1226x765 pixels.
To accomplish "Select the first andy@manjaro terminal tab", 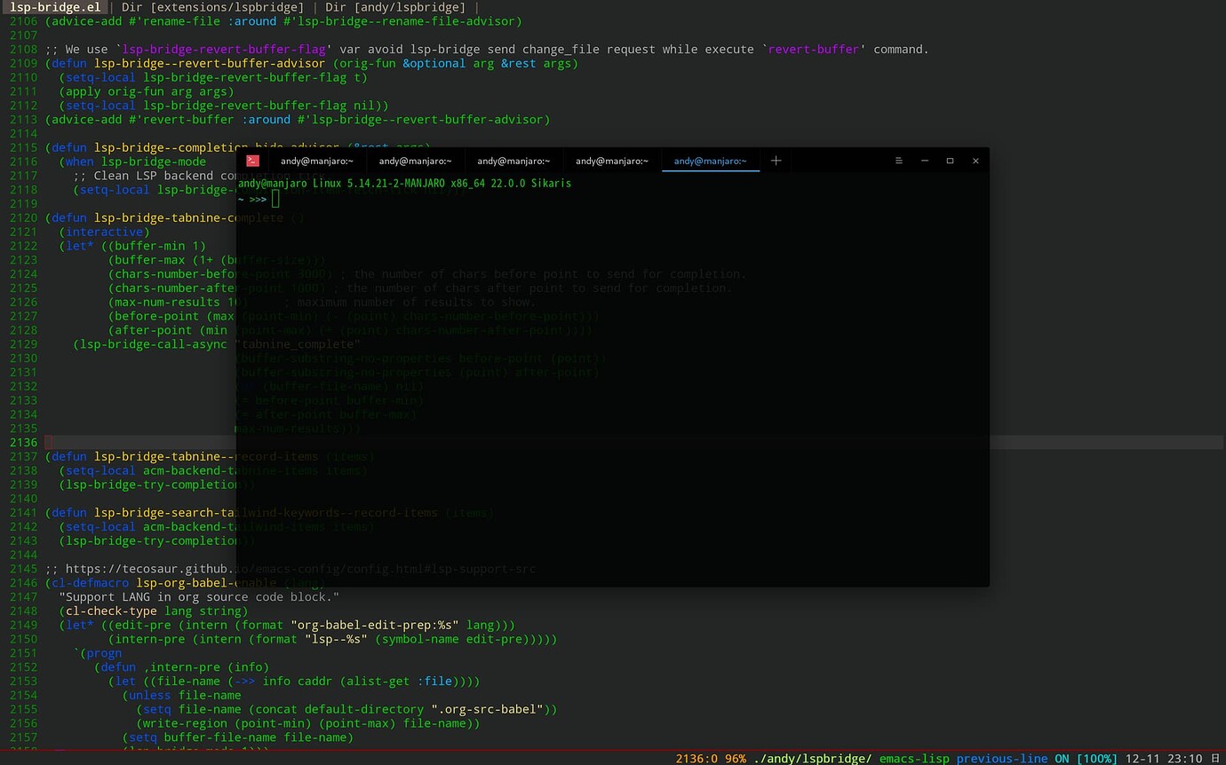I will [x=316, y=161].
